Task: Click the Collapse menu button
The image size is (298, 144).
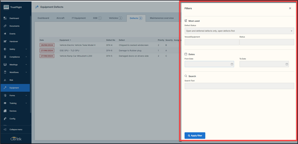Action: (16, 130)
